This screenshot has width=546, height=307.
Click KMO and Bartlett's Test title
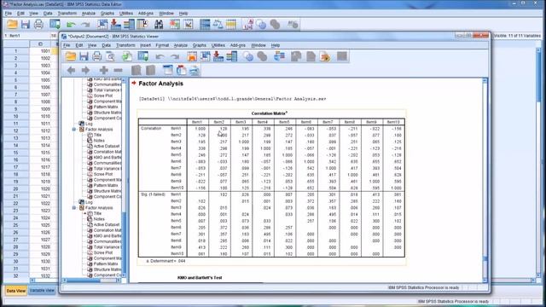(200, 278)
